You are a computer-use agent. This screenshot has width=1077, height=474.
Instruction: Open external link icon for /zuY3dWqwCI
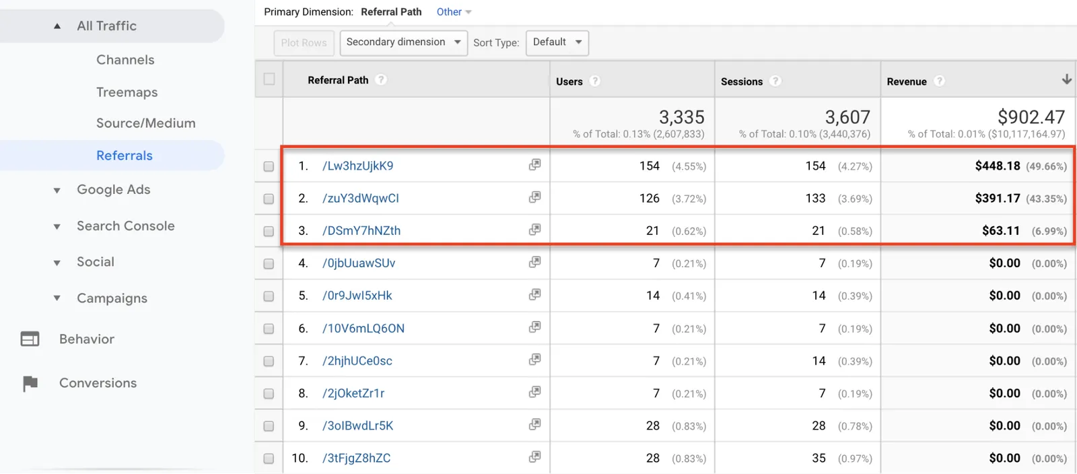click(534, 197)
